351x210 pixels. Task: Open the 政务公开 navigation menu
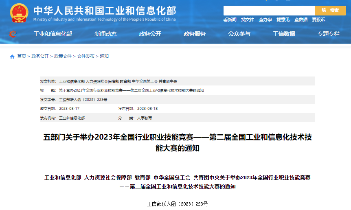[150, 34]
